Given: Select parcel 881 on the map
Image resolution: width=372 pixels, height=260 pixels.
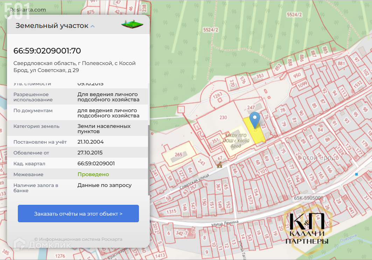Looking at the screenshot, I should pos(341,63).
